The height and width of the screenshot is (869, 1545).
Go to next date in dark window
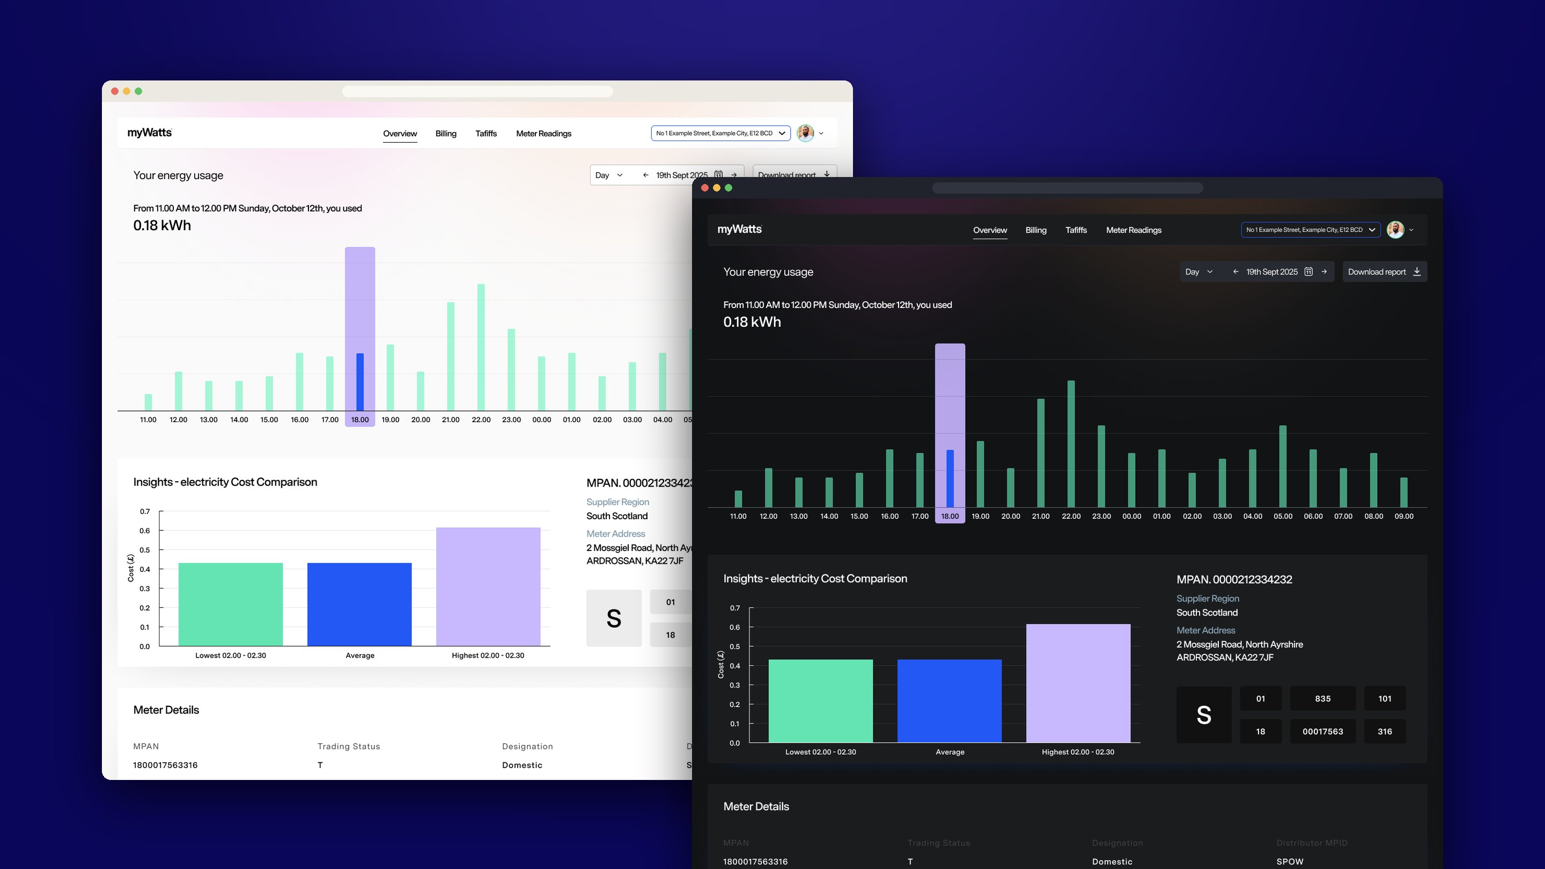pyautogui.click(x=1323, y=271)
